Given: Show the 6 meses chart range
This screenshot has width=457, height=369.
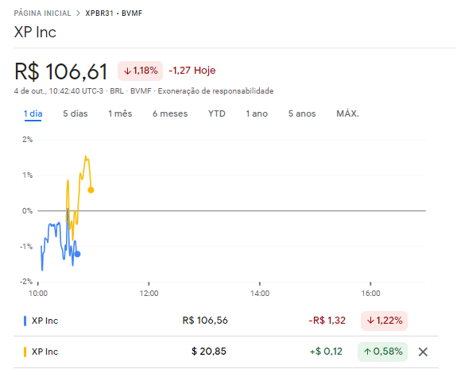Looking at the screenshot, I should (170, 113).
